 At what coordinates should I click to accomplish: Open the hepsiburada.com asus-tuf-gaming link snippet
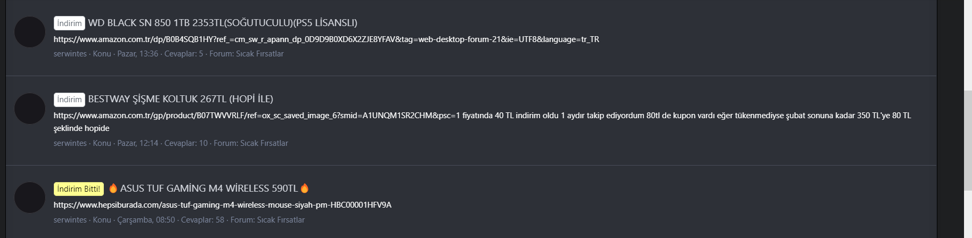[223, 205]
